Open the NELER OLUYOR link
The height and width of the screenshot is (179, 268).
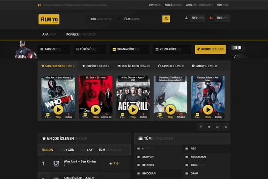tap(173, 5)
